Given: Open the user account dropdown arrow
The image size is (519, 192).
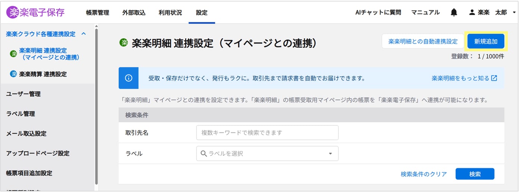Looking at the screenshot, I should click(x=514, y=13).
